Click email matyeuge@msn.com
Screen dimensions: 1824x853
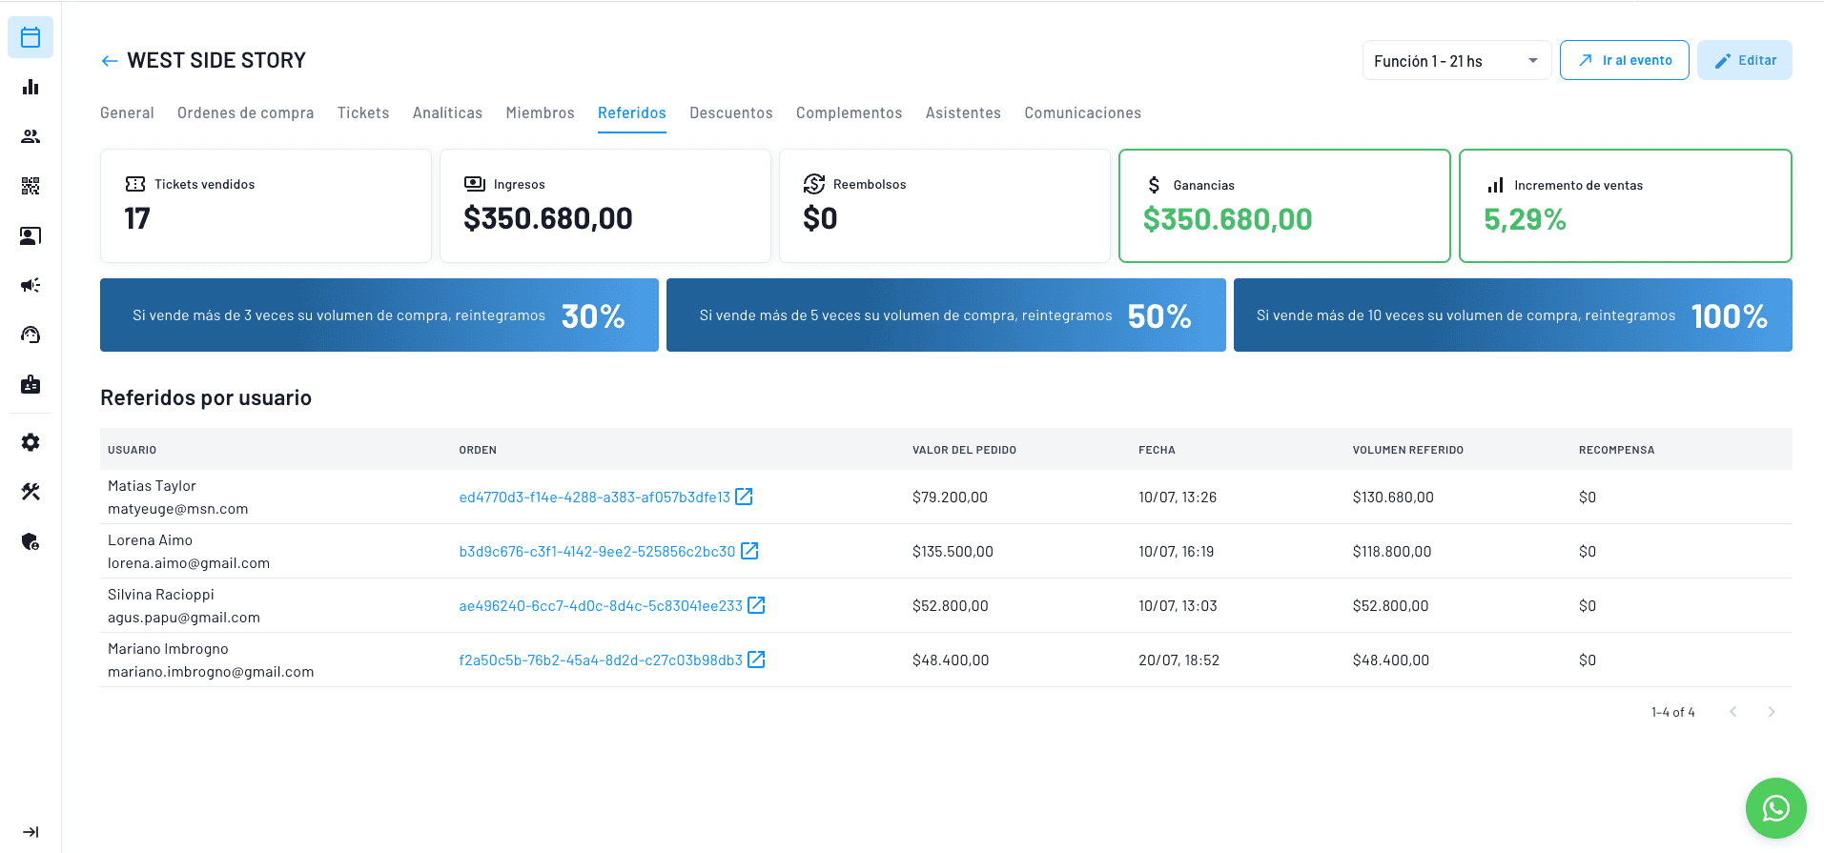pyautogui.click(x=178, y=509)
